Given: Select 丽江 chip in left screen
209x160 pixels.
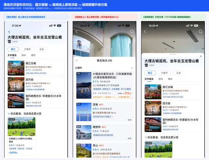Looking at the screenshot, I should point(13,49).
